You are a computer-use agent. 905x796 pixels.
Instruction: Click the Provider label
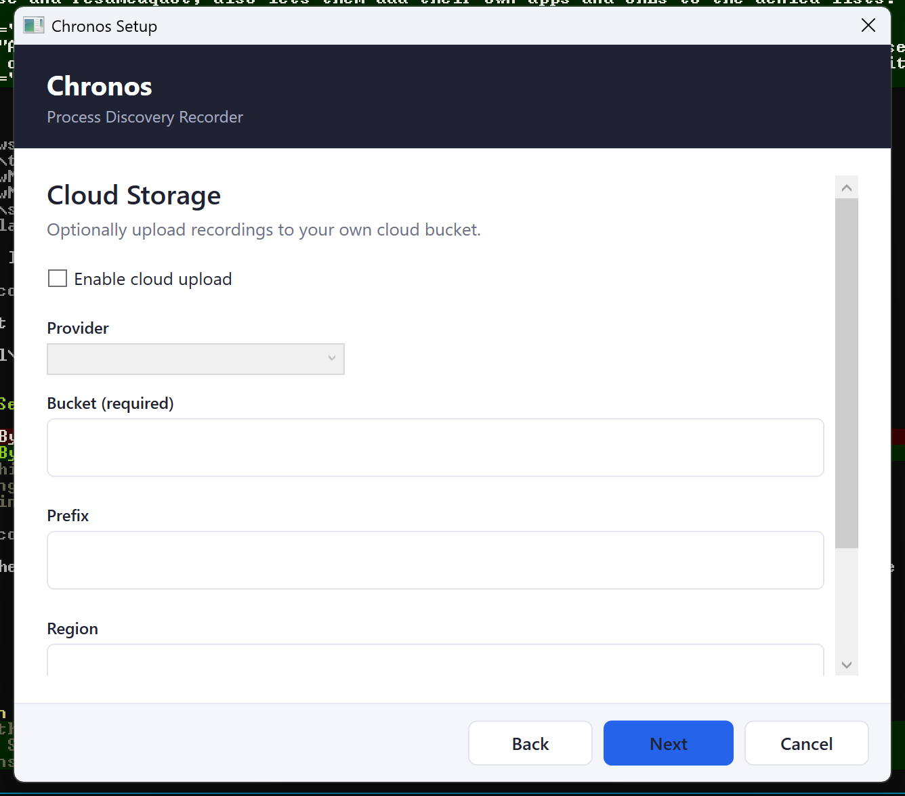[78, 328]
